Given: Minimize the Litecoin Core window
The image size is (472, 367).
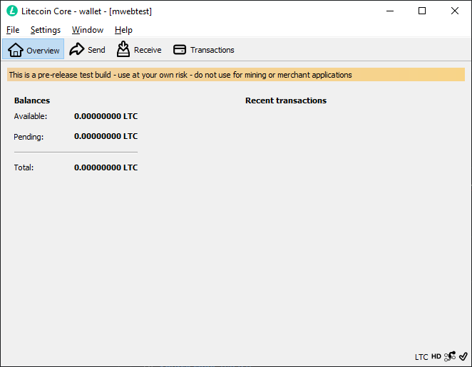Looking at the screenshot, I should coord(389,11).
